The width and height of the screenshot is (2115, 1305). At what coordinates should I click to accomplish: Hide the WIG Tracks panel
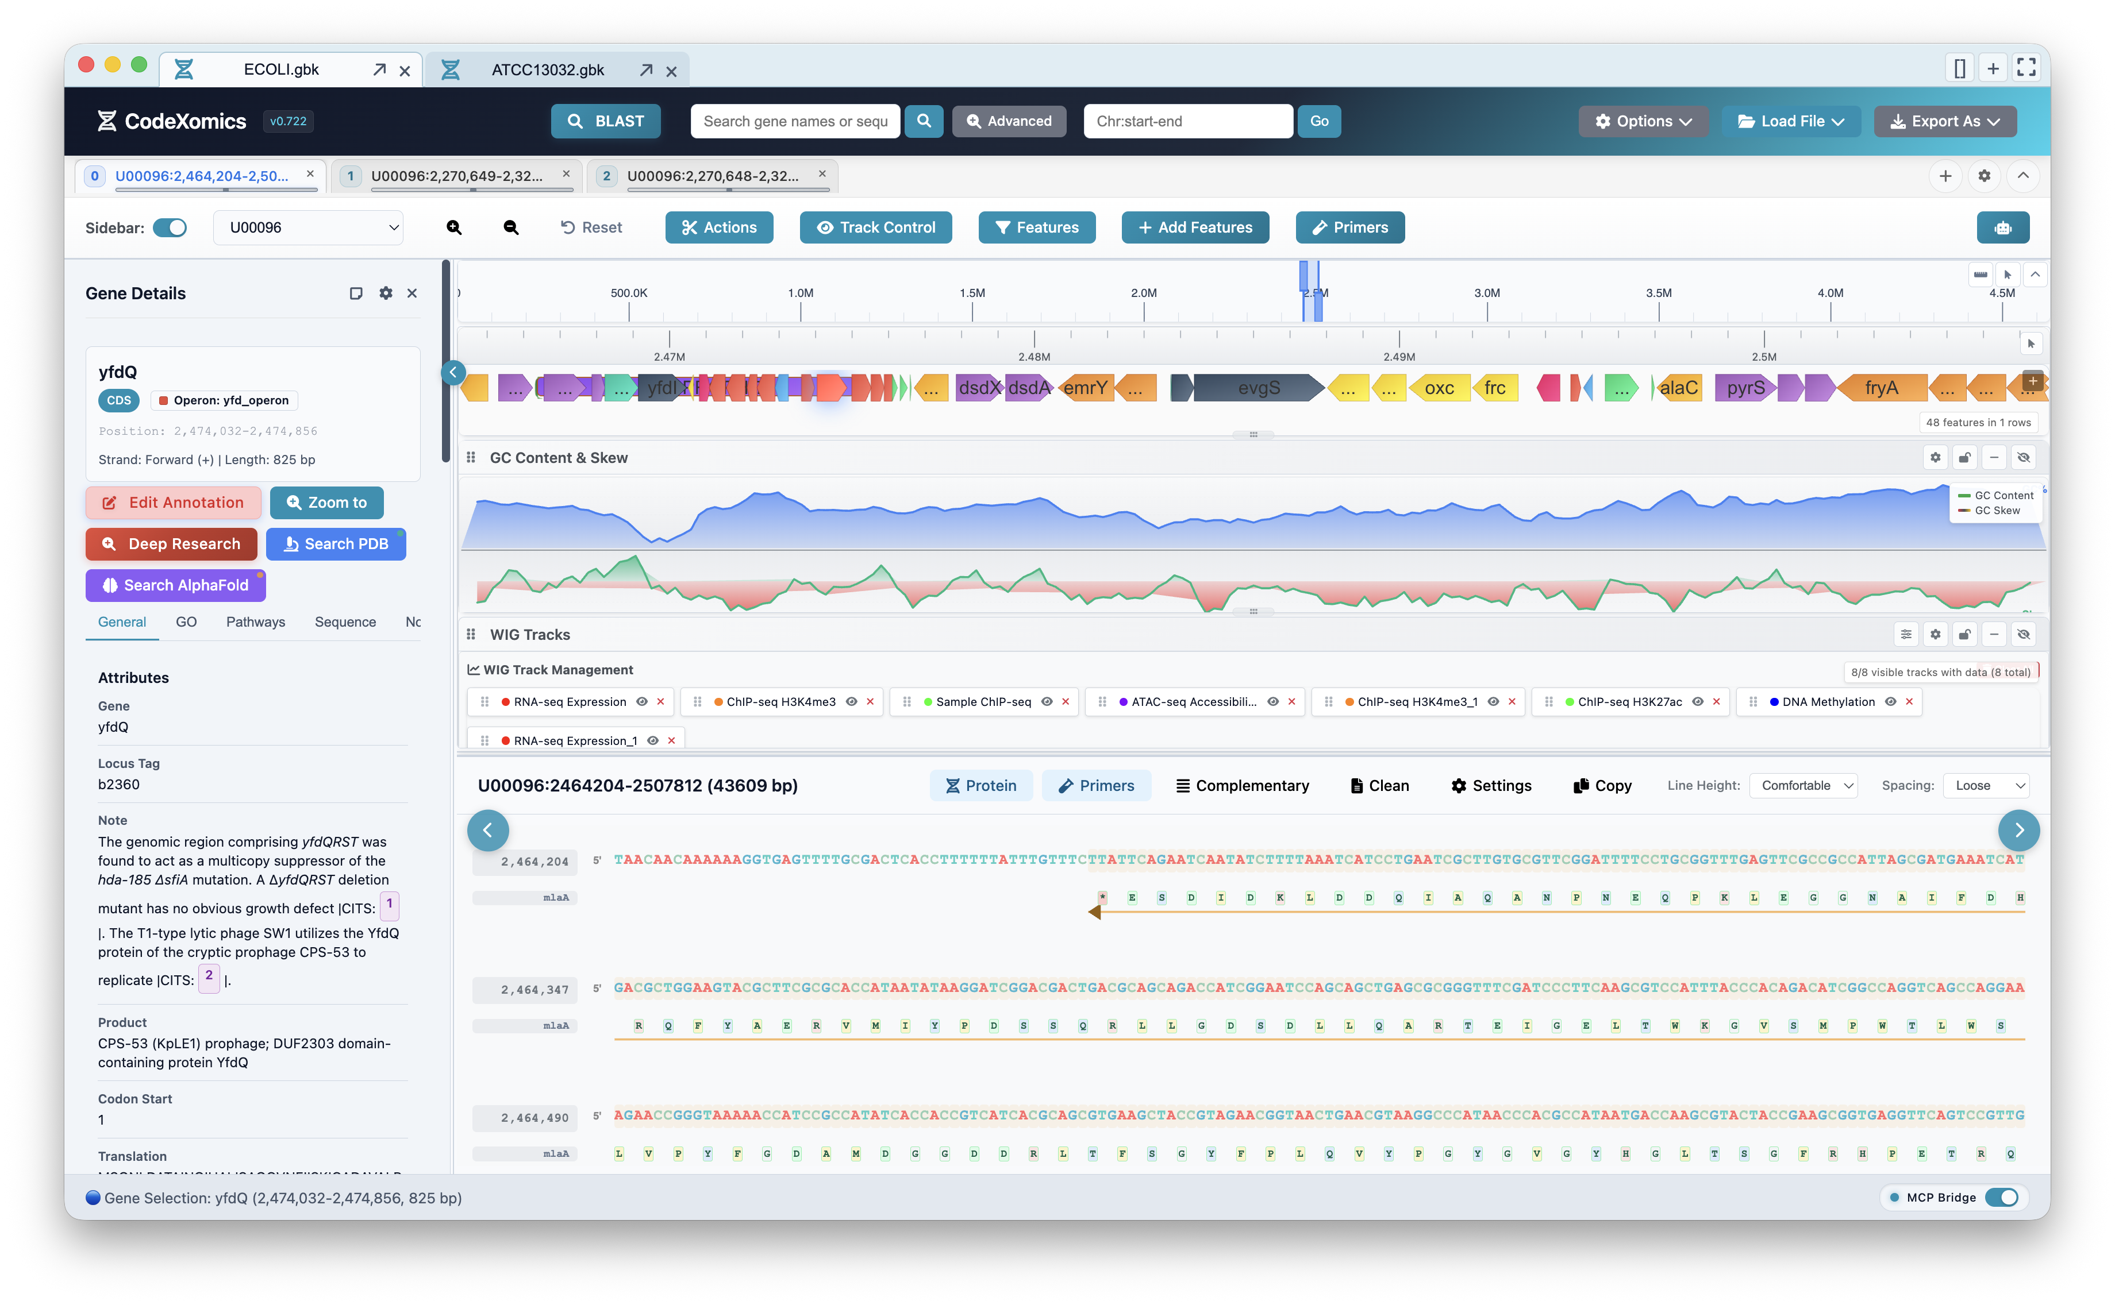coord(2024,634)
